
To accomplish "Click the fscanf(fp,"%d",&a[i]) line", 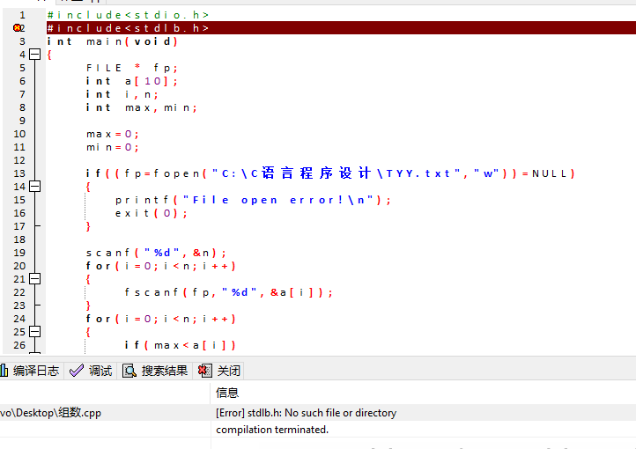I will (x=229, y=292).
